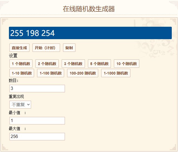The width and height of the screenshot is (178, 152).
Task: Copy the result with 复制 button
Action: 69,48
